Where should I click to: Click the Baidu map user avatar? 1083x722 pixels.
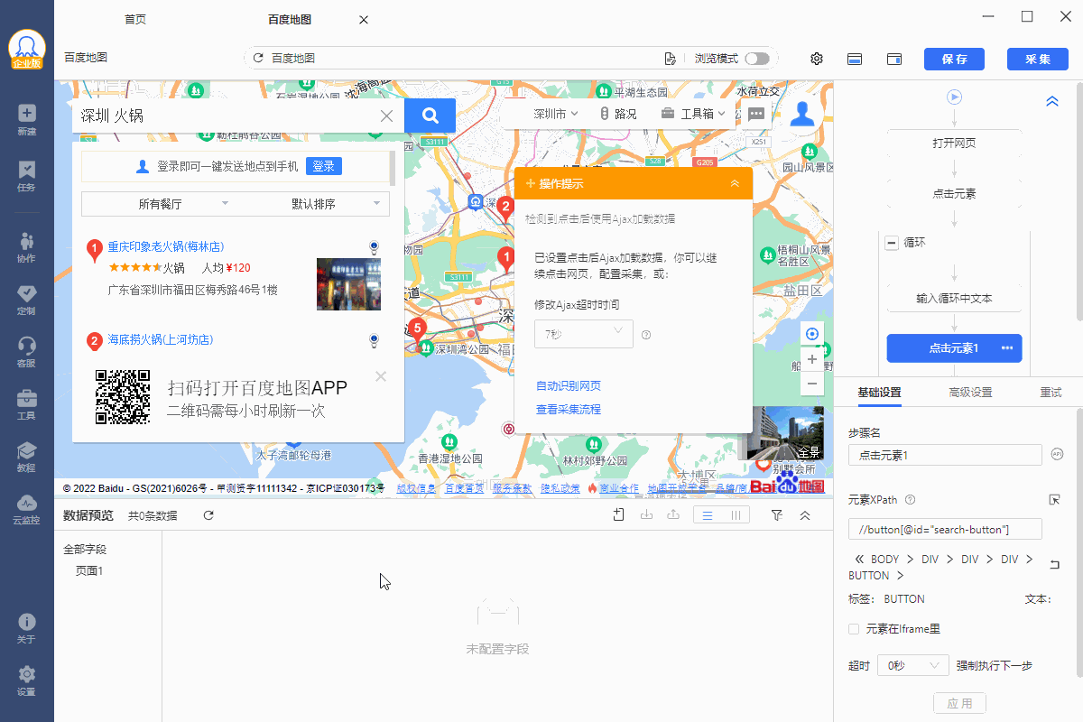[802, 115]
